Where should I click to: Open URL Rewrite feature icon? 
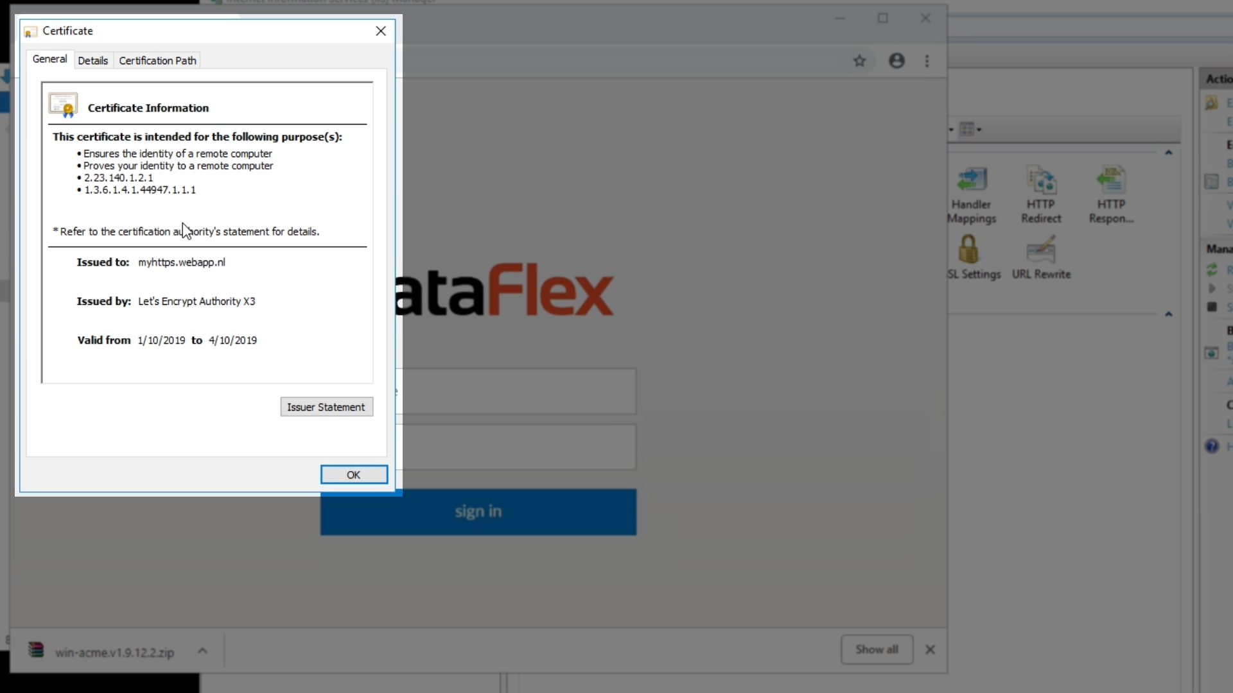(1041, 250)
